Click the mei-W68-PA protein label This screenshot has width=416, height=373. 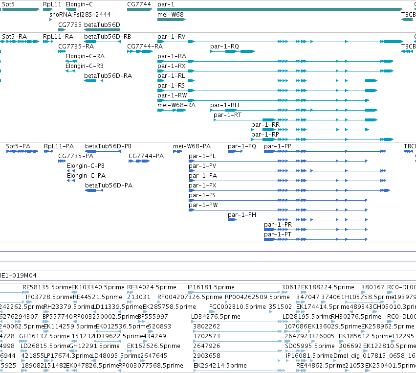coord(192,146)
